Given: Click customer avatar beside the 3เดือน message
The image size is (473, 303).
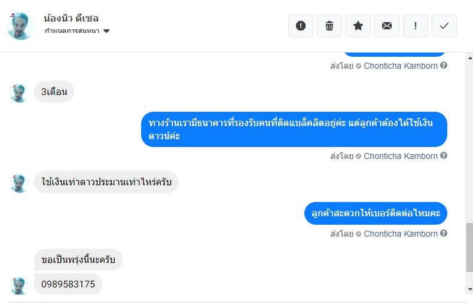Looking at the screenshot, I should 20,93.
